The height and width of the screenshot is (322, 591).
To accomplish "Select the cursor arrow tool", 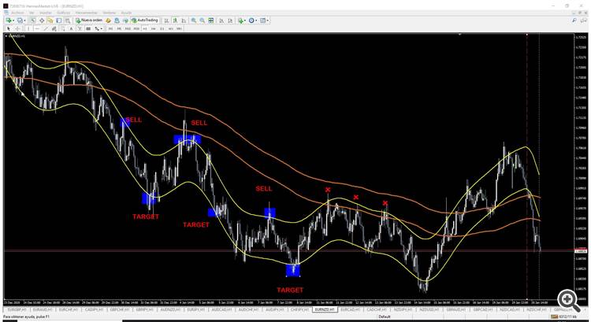I will [x=9, y=28].
